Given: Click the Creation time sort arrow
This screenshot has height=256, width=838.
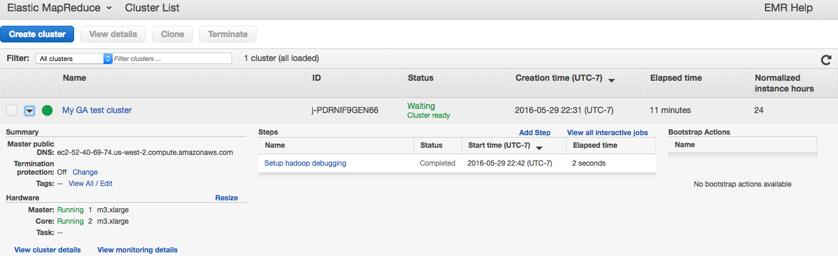Looking at the screenshot, I should [x=612, y=80].
